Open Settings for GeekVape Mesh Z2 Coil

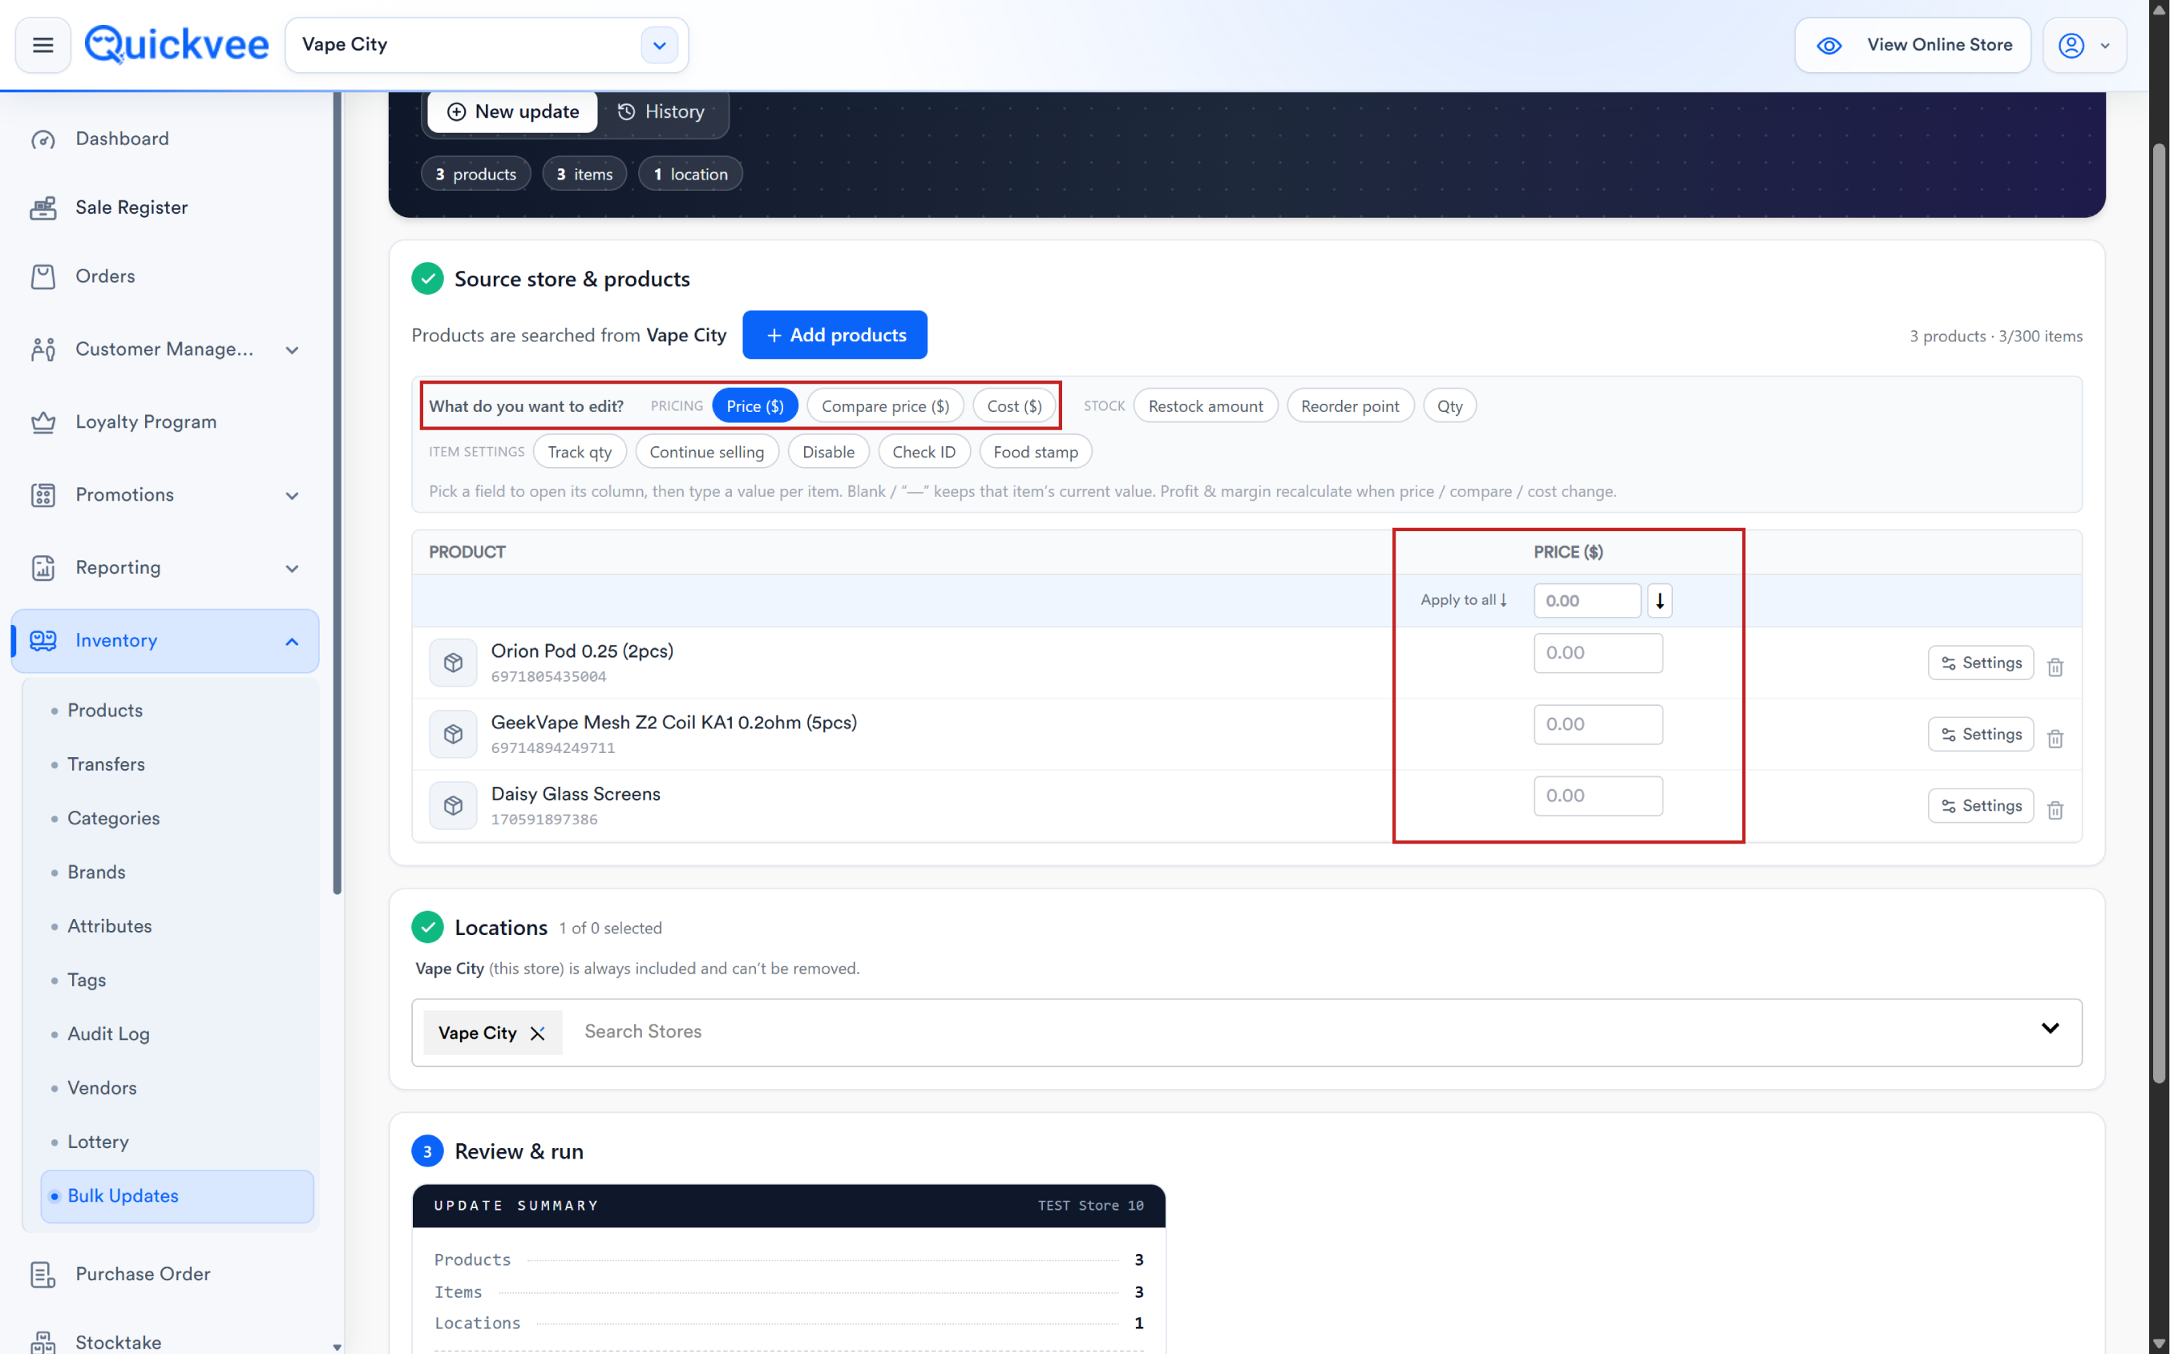point(1981,735)
